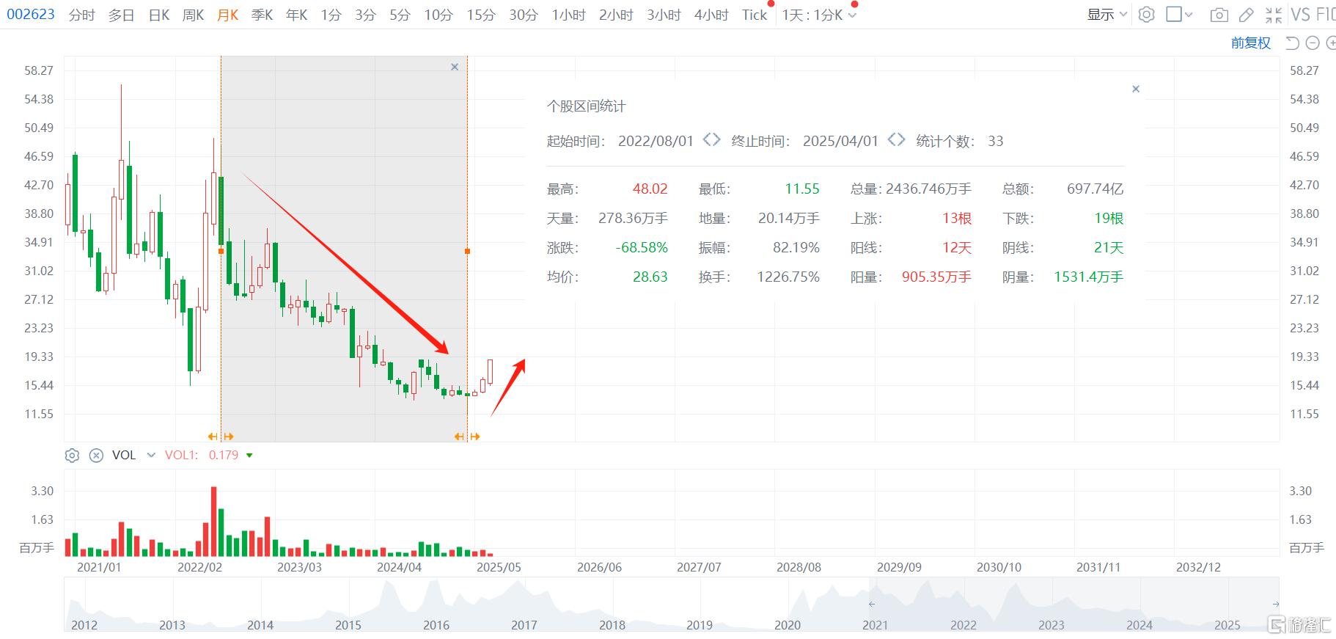Click the collapse fullscreen arrows icon

(x=1274, y=15)
